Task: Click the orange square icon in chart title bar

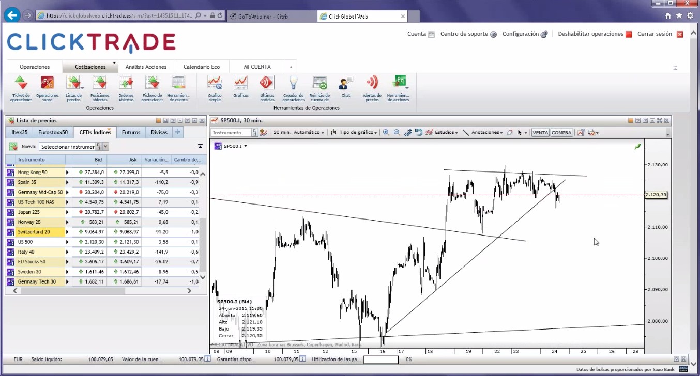Action: pos(631,120)
